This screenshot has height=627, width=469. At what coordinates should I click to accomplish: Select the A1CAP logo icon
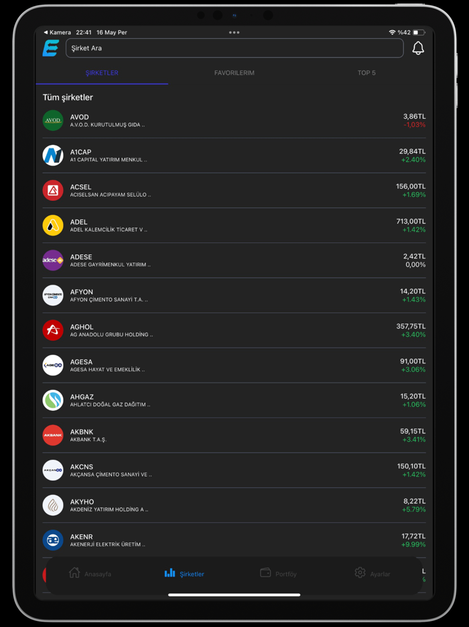53,156
